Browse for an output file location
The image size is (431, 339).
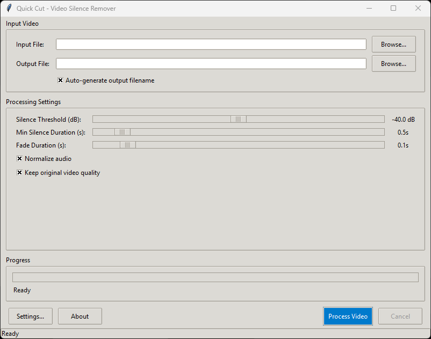[x=393, y=63]
